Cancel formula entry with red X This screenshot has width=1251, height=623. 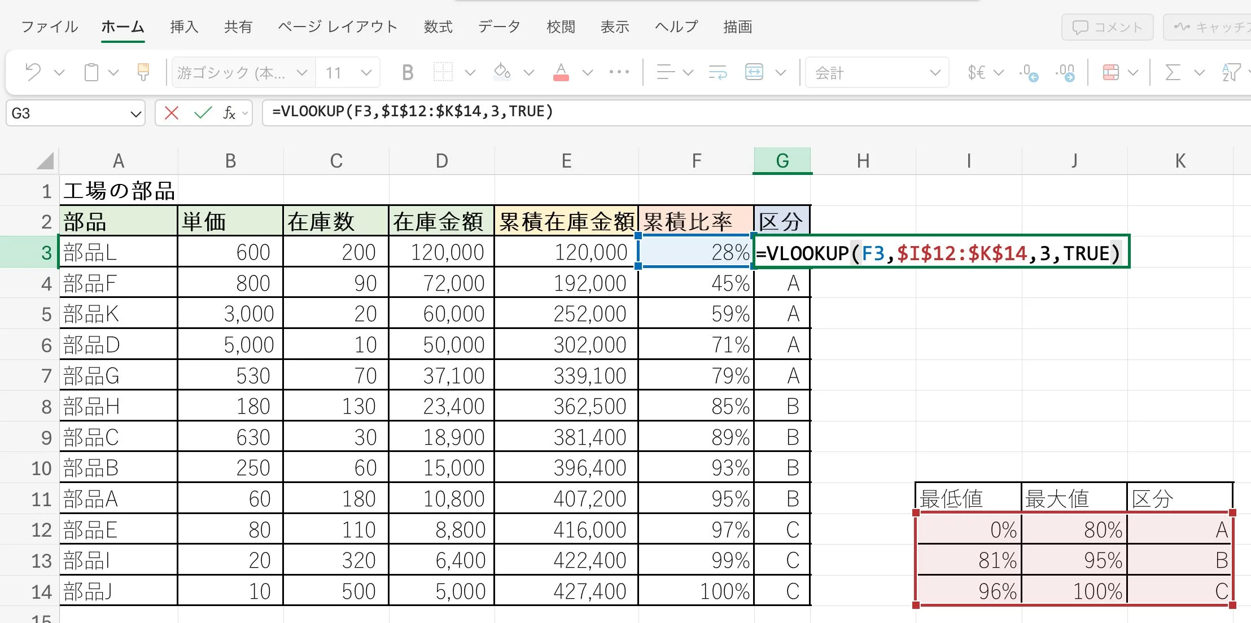[172, 113]
